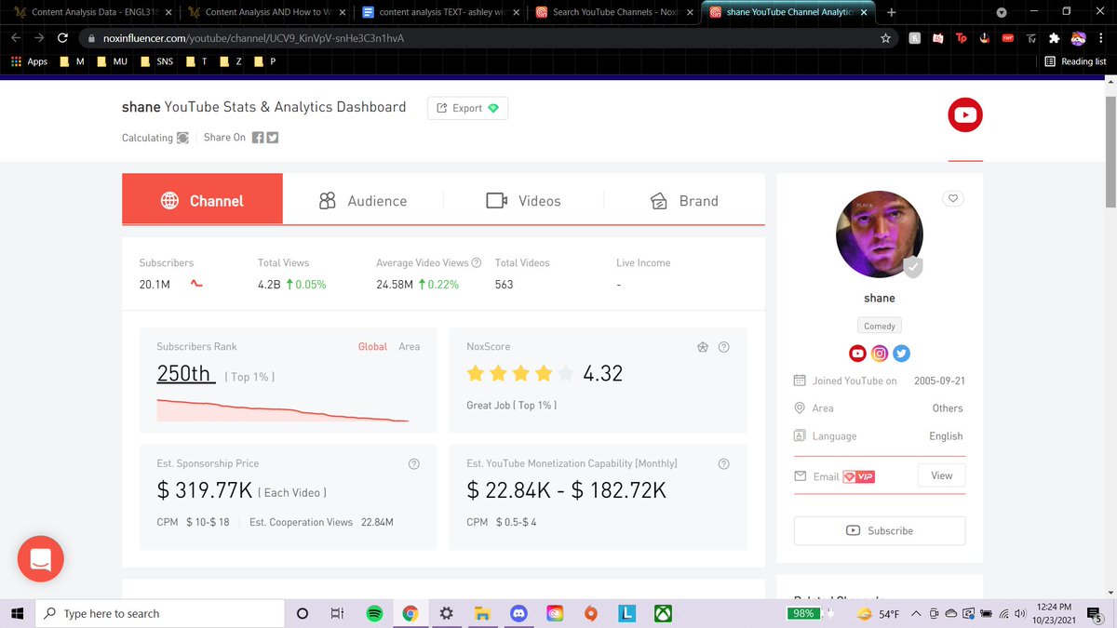Click the subscribers rank trend chart
1117x628 pixels.
[282, 410]
